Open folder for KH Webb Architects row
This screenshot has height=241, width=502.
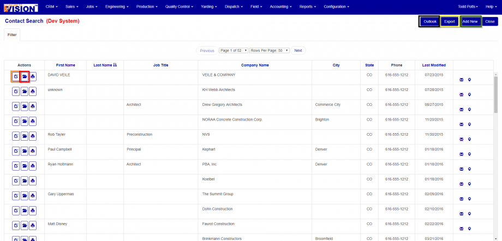[x=25, y=92]
